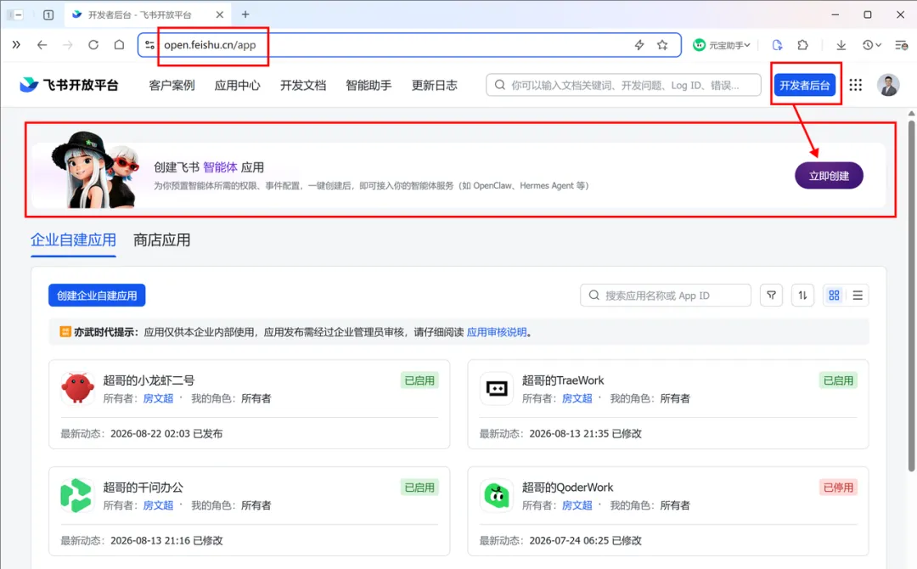Viewport: 917px width, 569px height.
Task: Click the 开发者后台 button
Action: (805, 86)
